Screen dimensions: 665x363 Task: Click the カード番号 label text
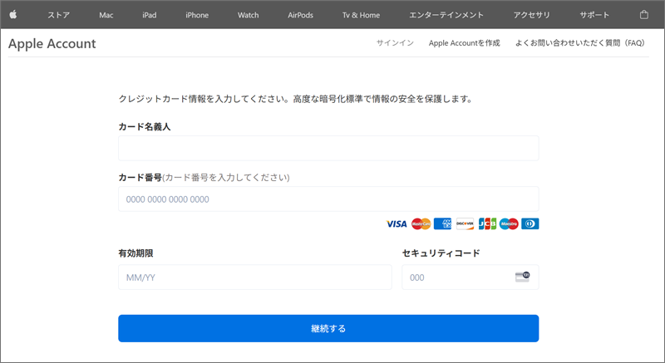140,178
